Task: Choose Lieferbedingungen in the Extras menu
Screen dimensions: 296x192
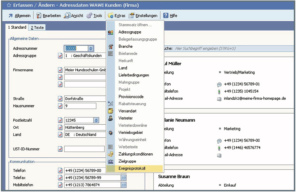Action: click(x=134, y=75)
